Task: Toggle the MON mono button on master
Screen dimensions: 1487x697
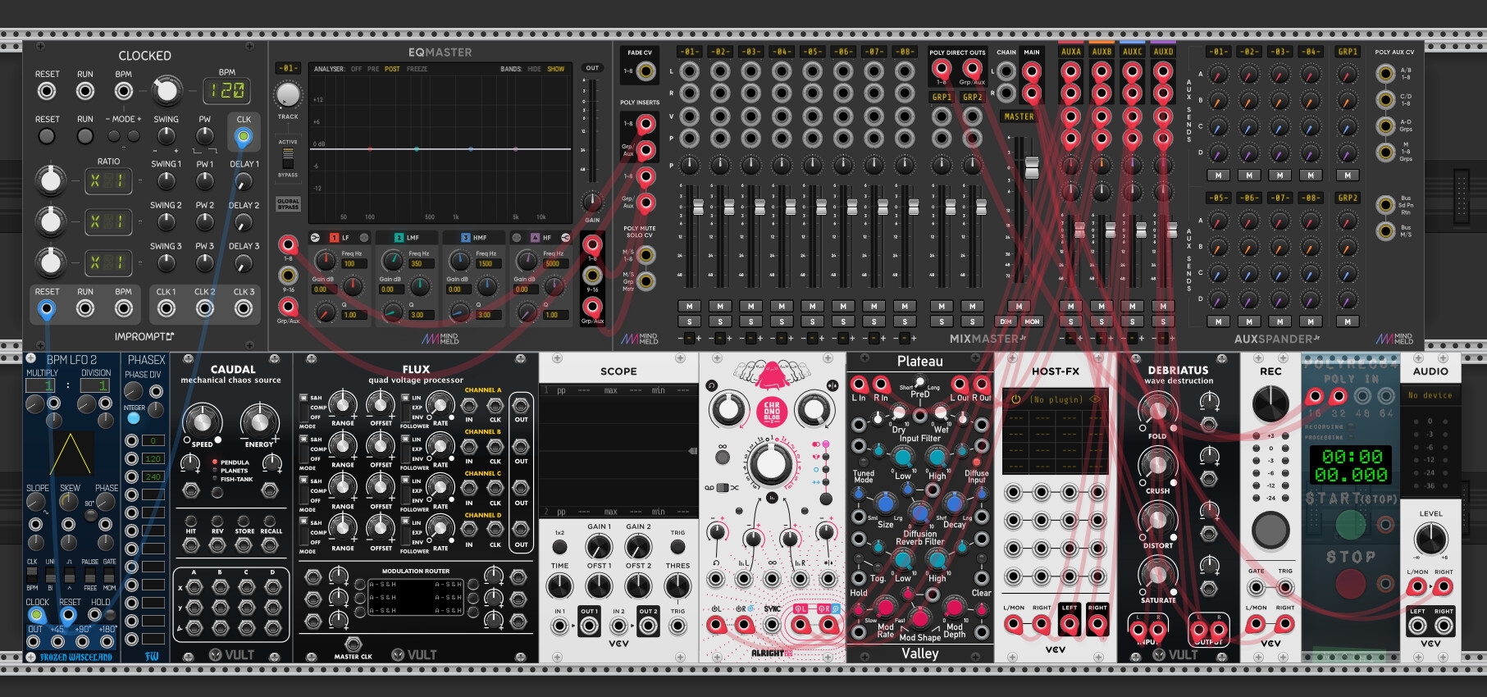Action: [x=1032, y=321]
